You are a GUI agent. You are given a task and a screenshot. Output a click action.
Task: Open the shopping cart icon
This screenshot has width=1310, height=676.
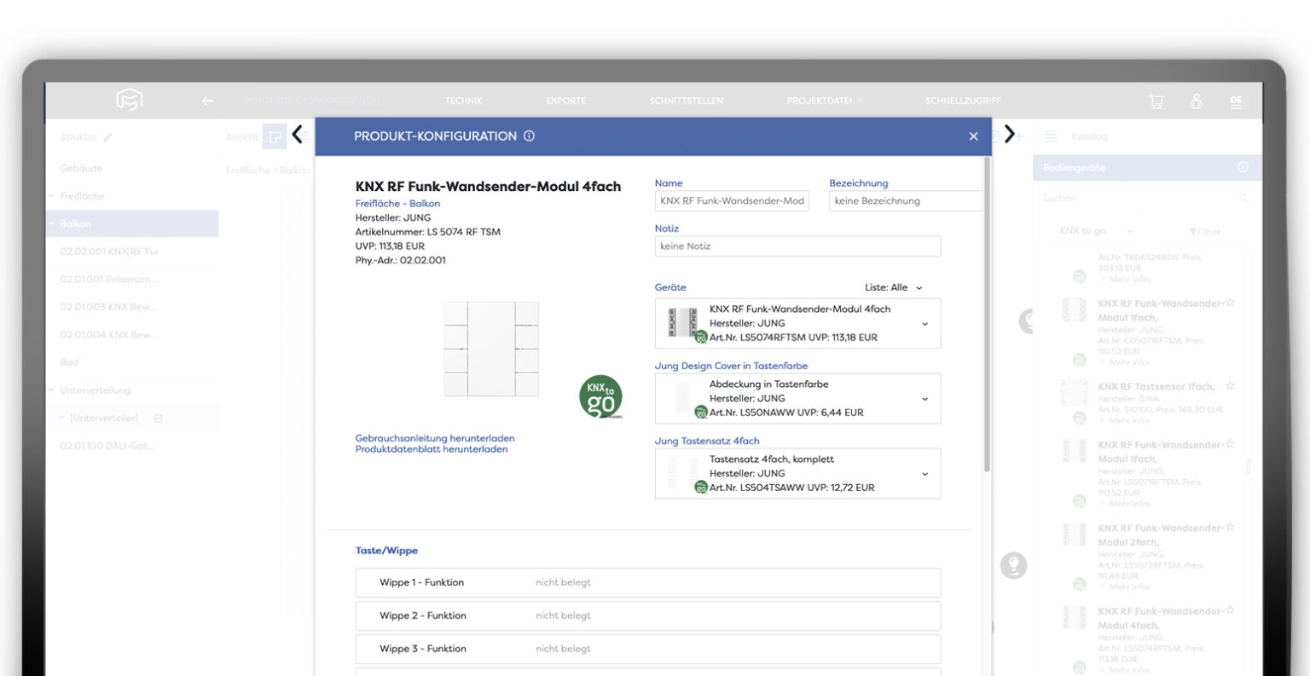[x=1156, y=101]
